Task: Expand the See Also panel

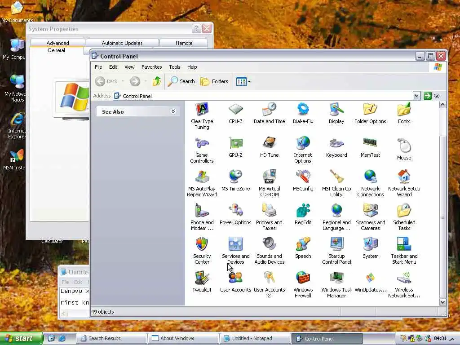Action: click(x=173, y=111)
